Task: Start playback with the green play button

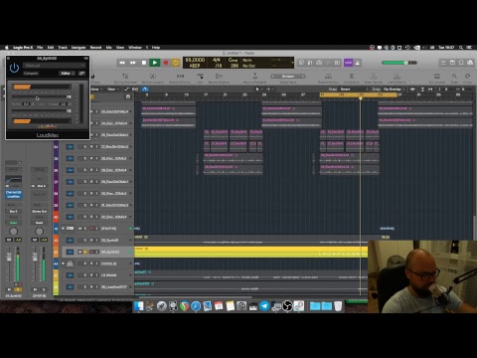Action: [x=155, y=63]
